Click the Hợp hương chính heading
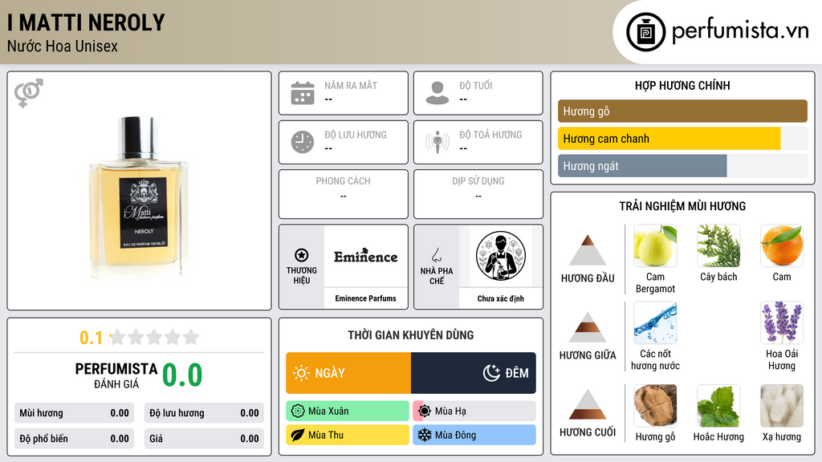 [x=682, y=85]
